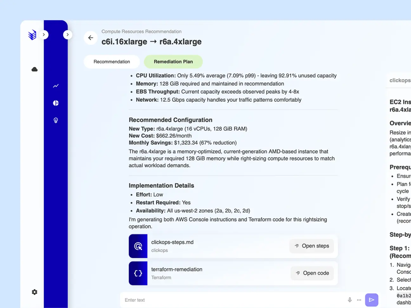Click the New Cost: $662.26/month line
Image resolution: width=411 pixels, height=308 pixels.
pos(160,136)
